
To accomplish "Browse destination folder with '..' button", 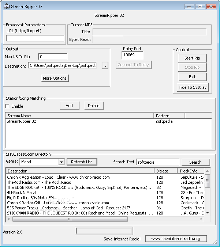I will (x=105, y=65).
